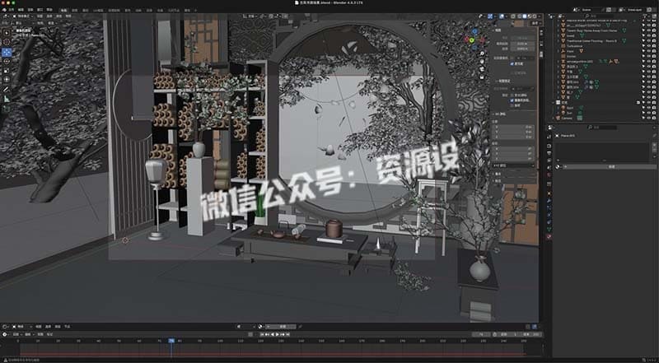Switch to the Geometry Nodes workspace tab
Screen dimensions: 659x363
coord(174,10)
